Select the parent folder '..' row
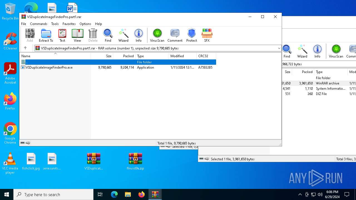This screenshot has height=200, width=356. pos(118,62)
